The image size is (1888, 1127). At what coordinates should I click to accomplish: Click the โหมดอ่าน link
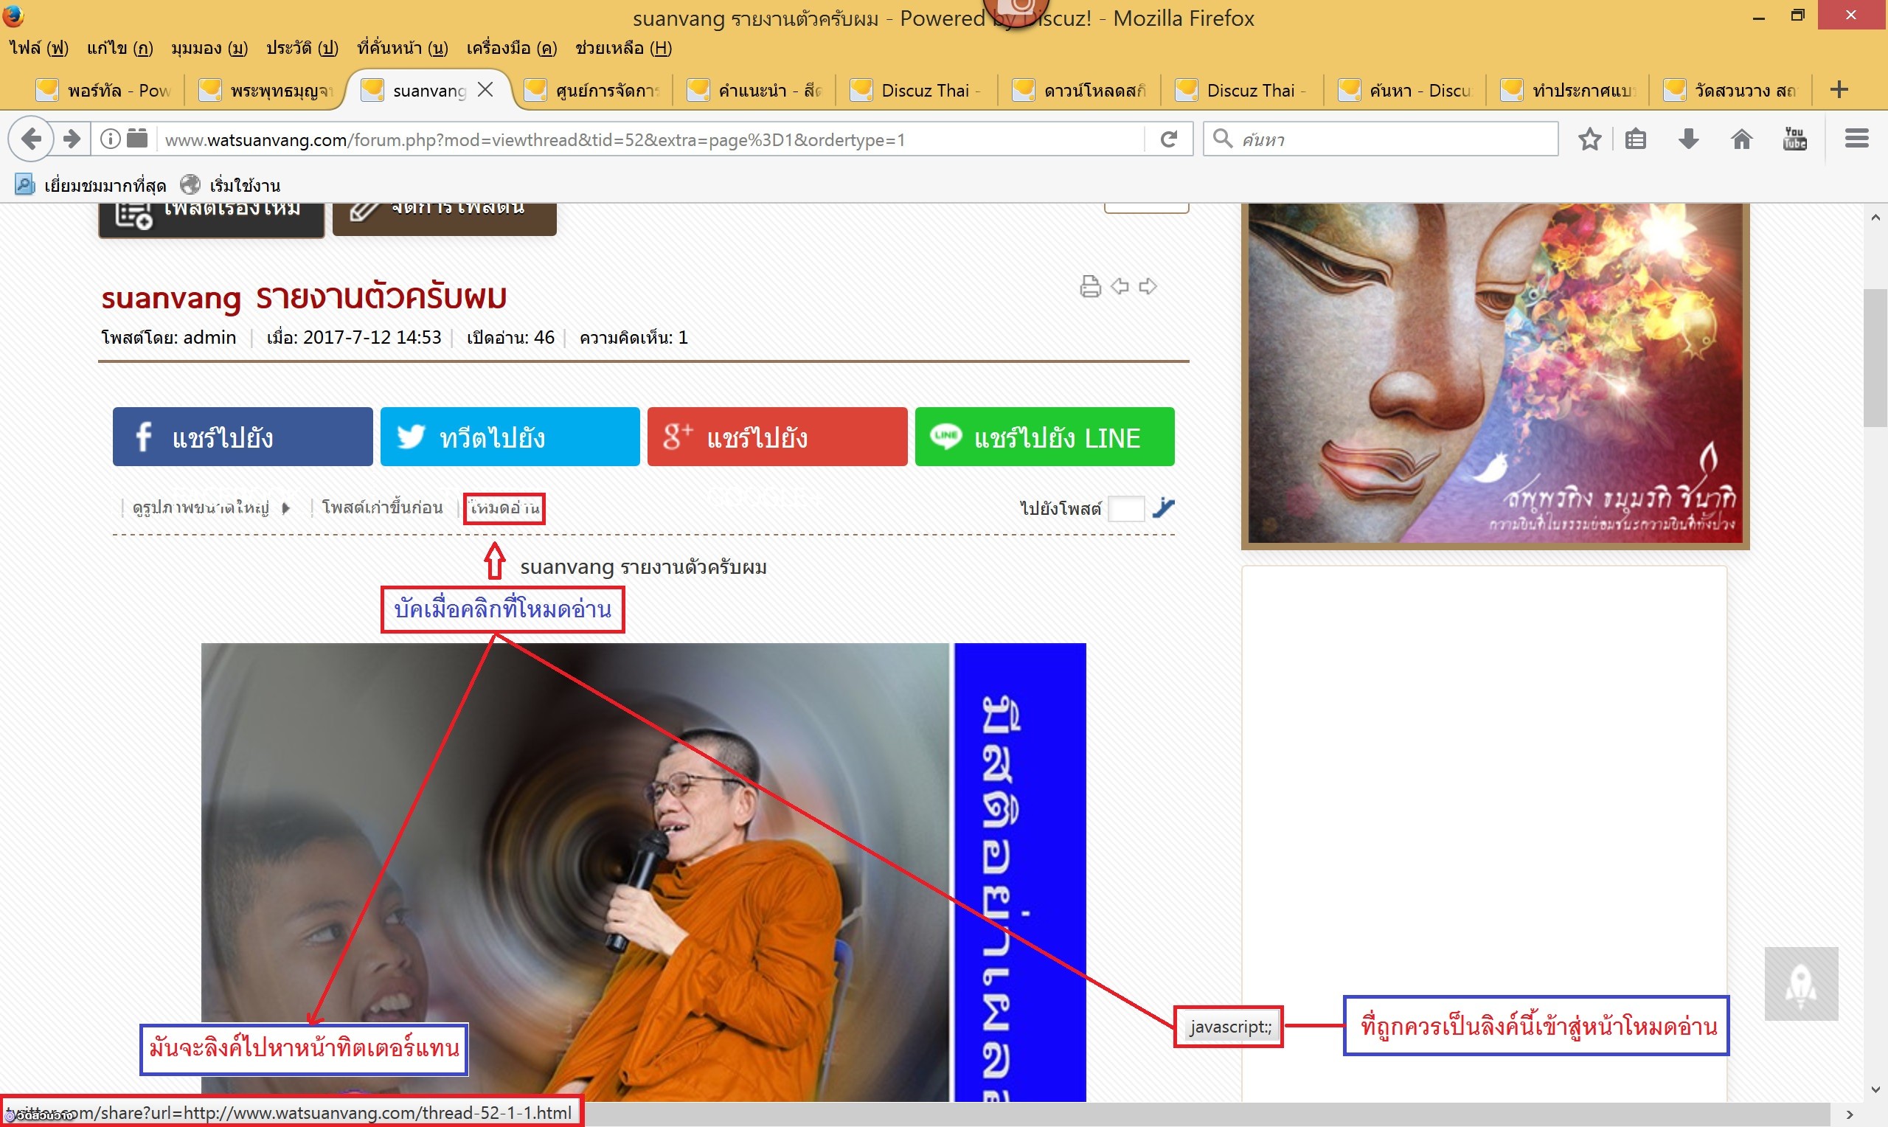tap(504, 508)
